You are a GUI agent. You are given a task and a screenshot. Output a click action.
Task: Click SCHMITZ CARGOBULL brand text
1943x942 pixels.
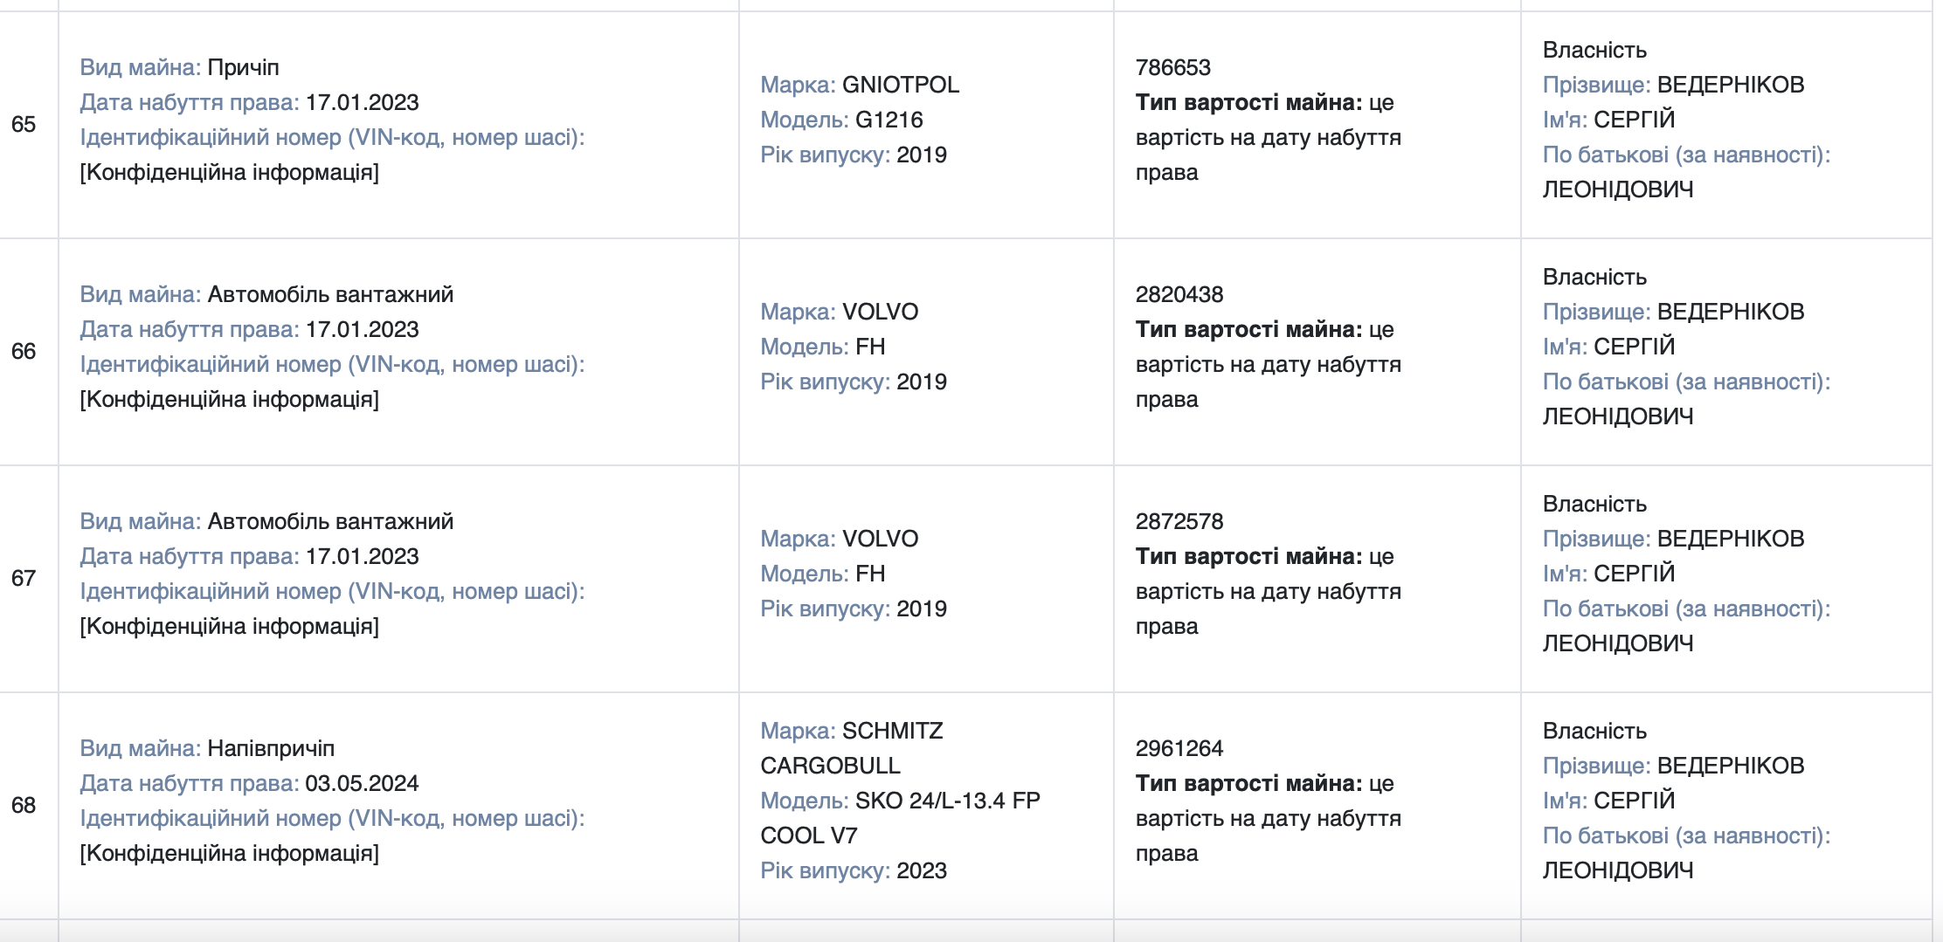852,748
